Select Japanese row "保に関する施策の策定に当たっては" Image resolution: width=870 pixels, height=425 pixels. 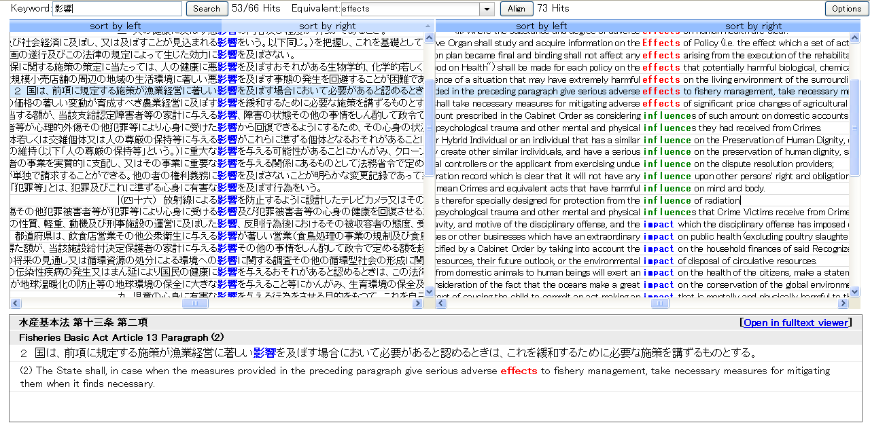click(x=217, y=67)
